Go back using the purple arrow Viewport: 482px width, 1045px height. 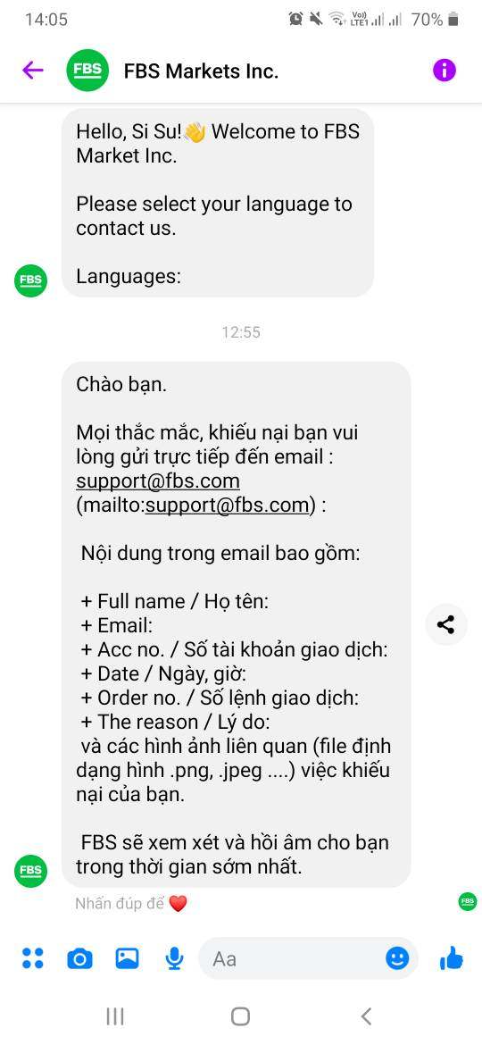coord(33,70)
